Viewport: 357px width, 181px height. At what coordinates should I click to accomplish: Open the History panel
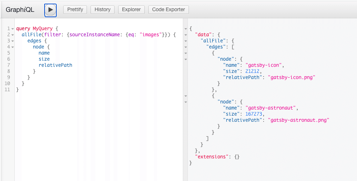(x=102, y=10)
